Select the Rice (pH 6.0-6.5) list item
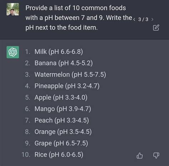 [x=59, y=155]
